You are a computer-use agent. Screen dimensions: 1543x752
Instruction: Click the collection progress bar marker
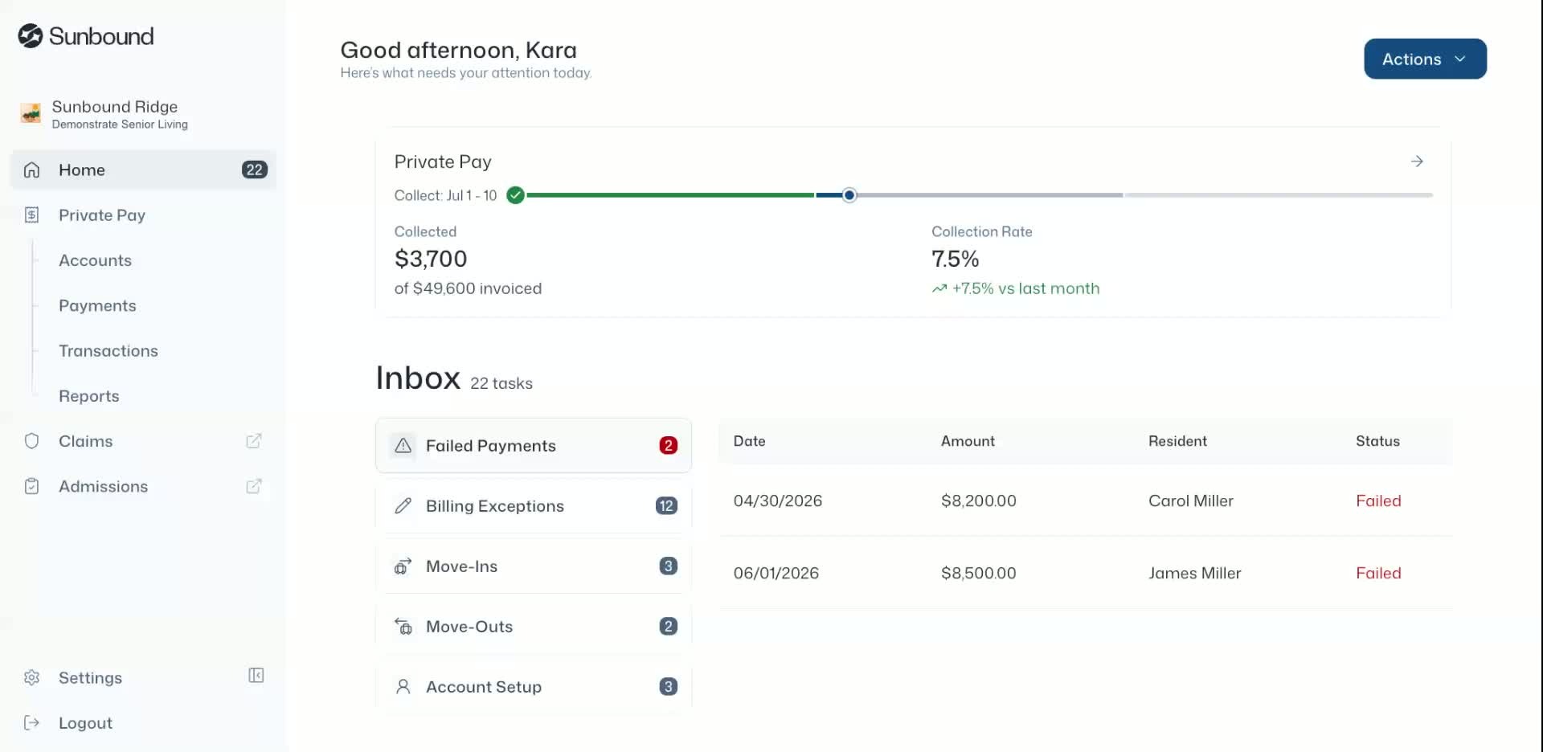click(849, 195)
